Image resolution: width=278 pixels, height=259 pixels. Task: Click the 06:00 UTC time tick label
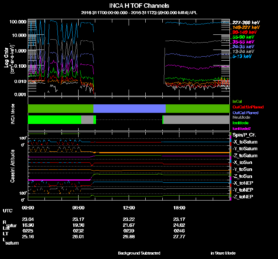tap(79, 208)
